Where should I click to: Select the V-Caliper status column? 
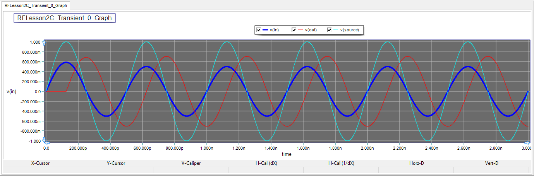[191, 163]
